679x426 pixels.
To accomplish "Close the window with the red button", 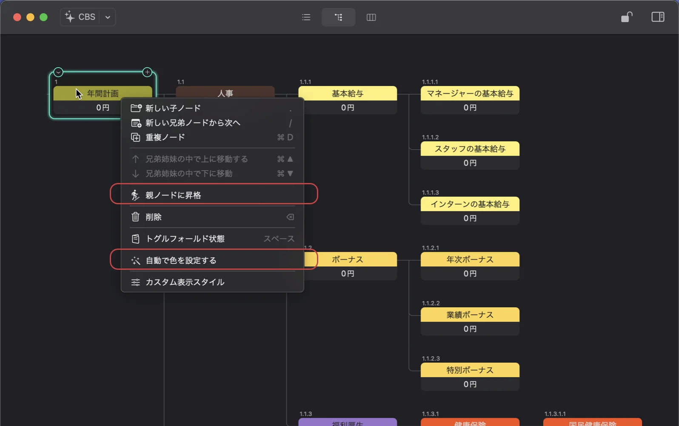I will (x=17, y=17).
